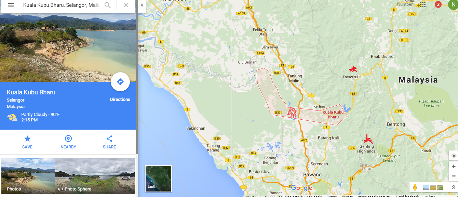458x197 pixels.
Task: Open notifications badge showing 2
Action: coord(438,4)
